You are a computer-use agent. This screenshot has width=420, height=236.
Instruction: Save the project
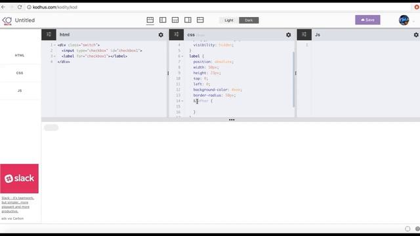tap(367, 20)
